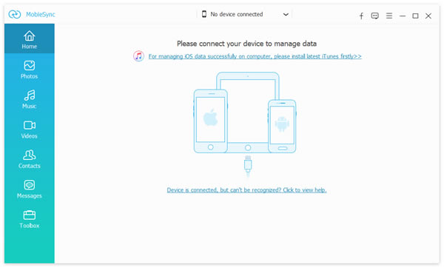This screenshot has width=444, height=268.
Task: Click the Android phone illustration
Action: coord(282,126)
